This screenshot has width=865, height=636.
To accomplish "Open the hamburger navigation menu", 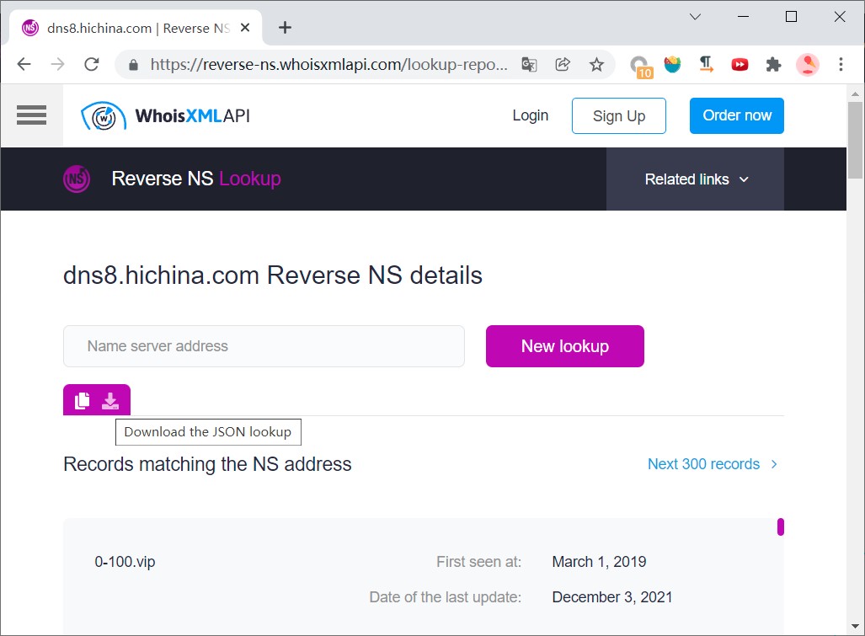I will click(31, 115).
